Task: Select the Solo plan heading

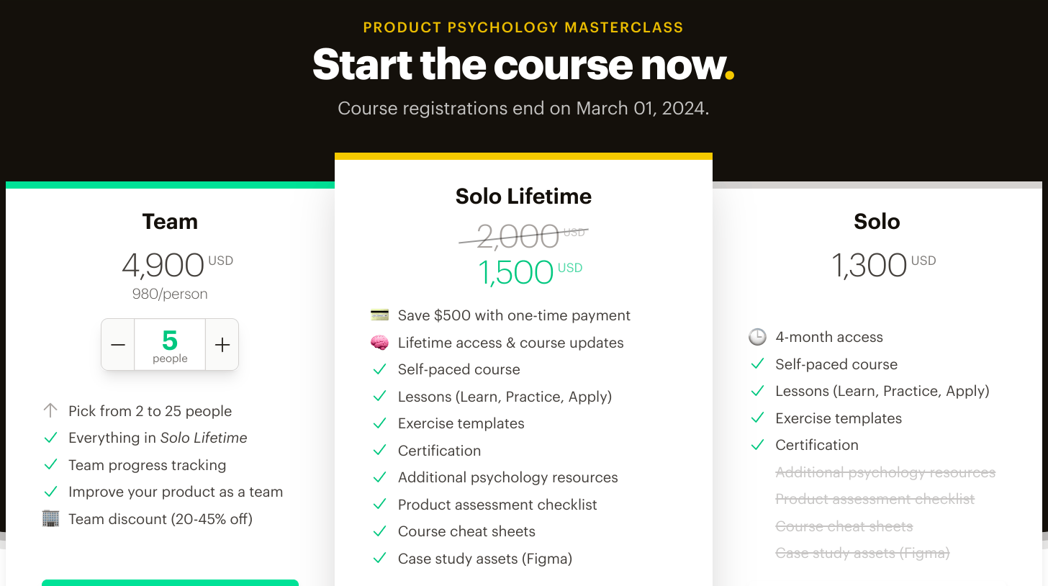Action: coord(877,222)
